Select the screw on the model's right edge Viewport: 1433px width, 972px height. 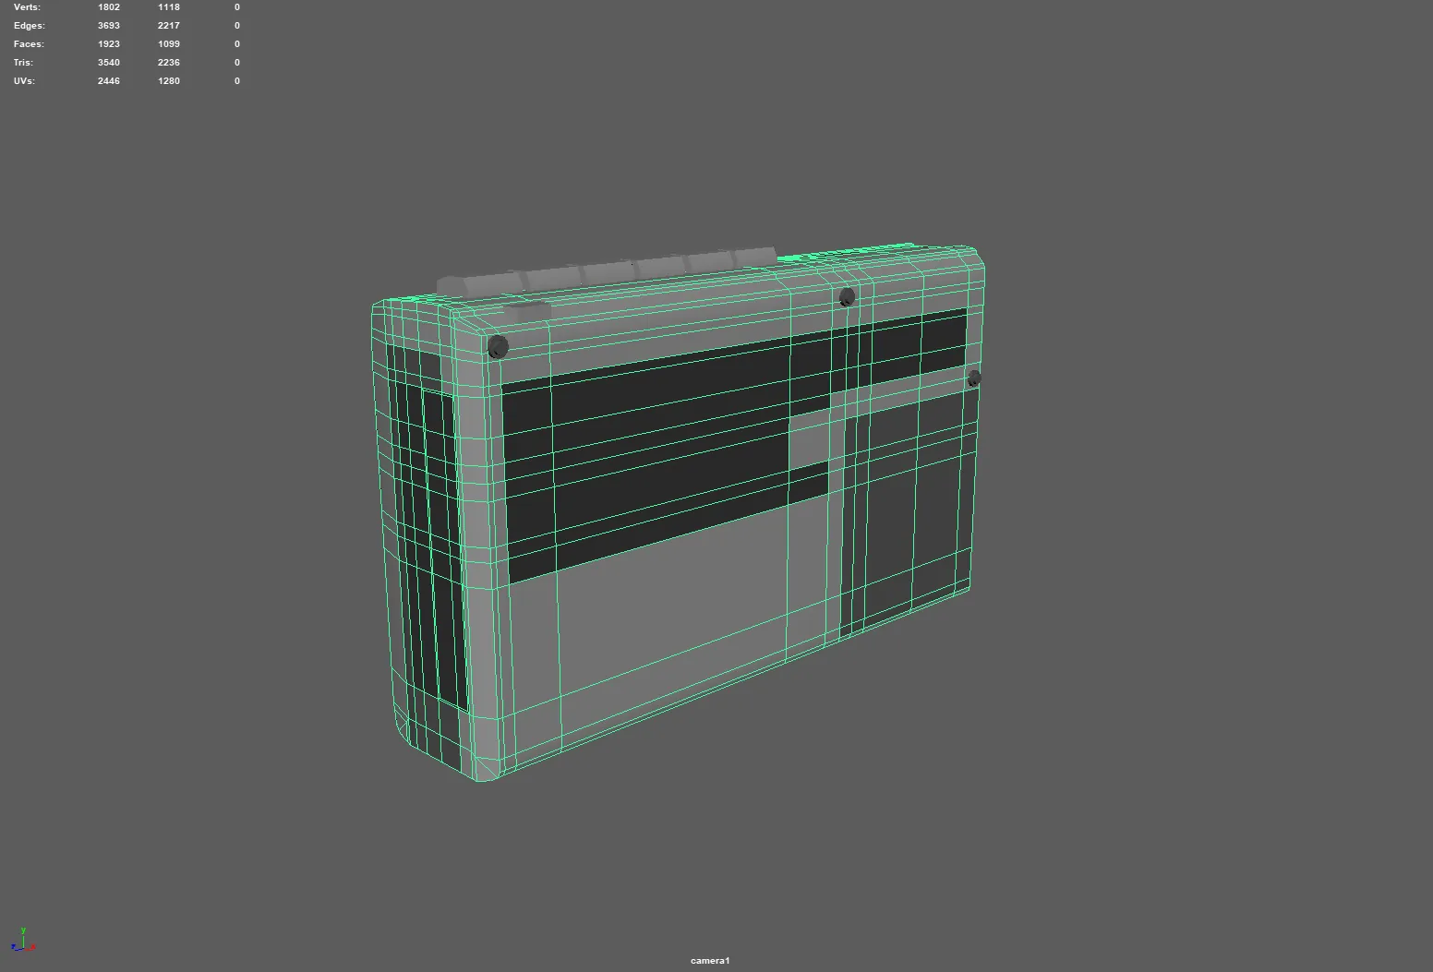[973, 378]
